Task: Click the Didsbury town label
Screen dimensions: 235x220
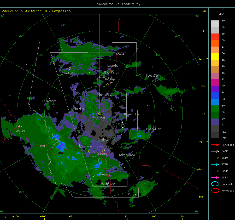Action: pos(99,117)
